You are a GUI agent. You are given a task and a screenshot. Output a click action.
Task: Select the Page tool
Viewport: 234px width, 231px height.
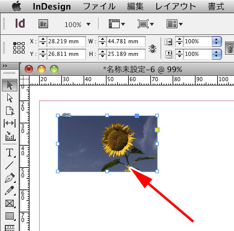click(x=10, y=111)
